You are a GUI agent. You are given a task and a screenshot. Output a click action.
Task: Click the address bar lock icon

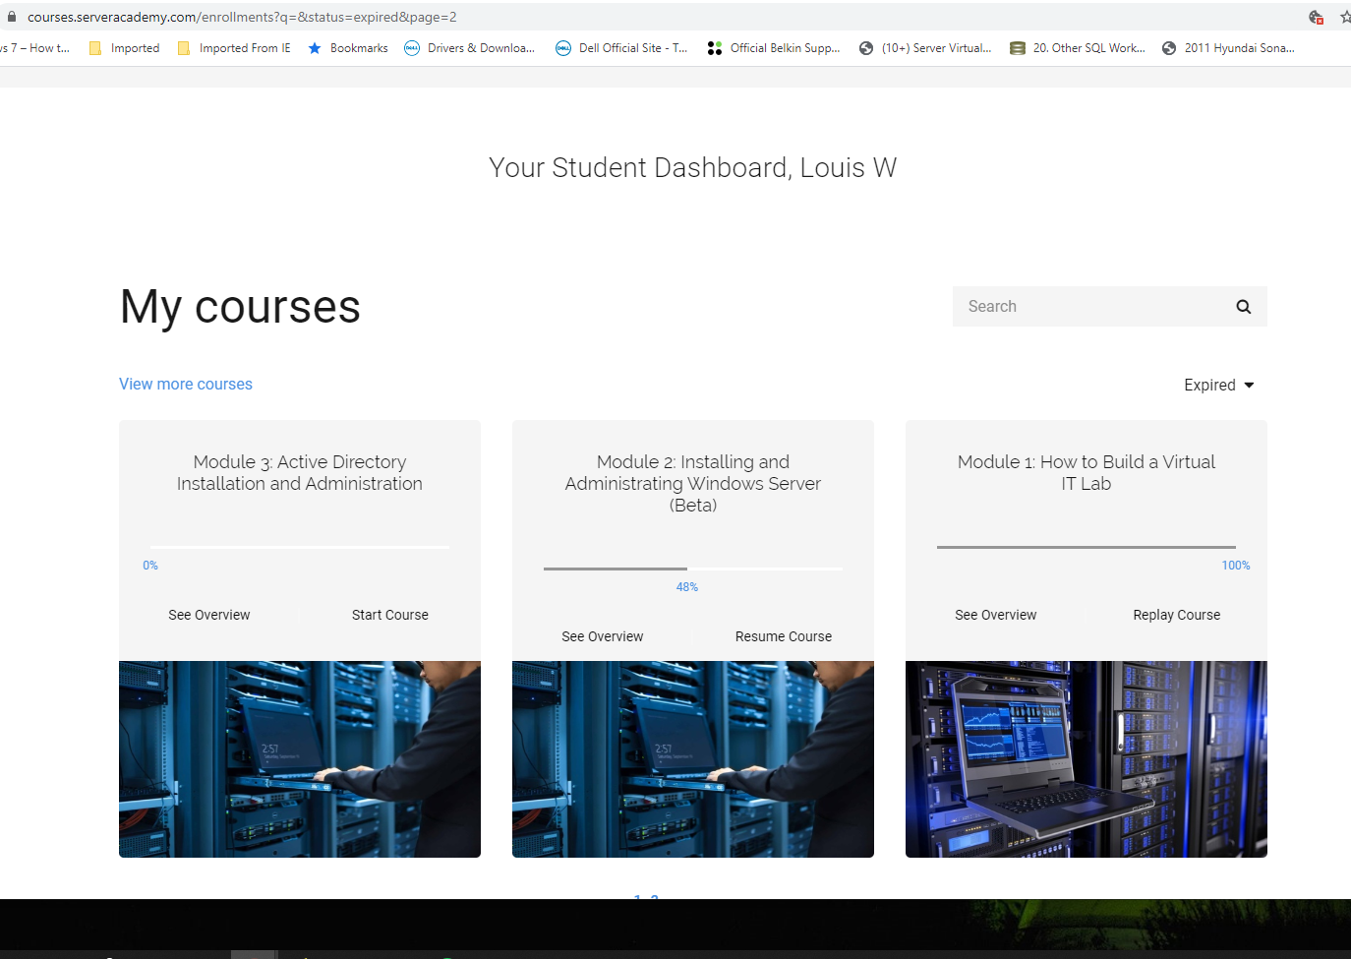(12, 17)
